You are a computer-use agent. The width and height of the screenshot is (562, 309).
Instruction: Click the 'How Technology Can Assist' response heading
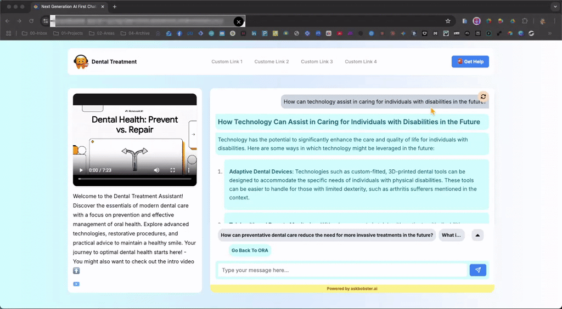349,122
